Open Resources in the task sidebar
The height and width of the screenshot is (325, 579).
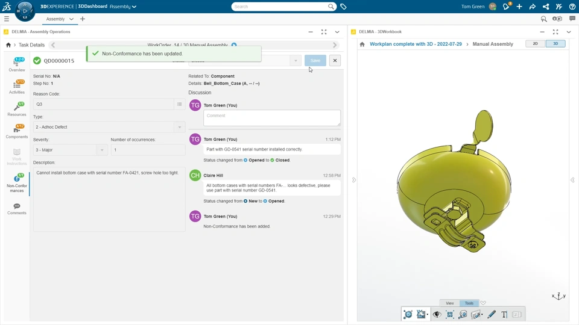pos(17,110)
